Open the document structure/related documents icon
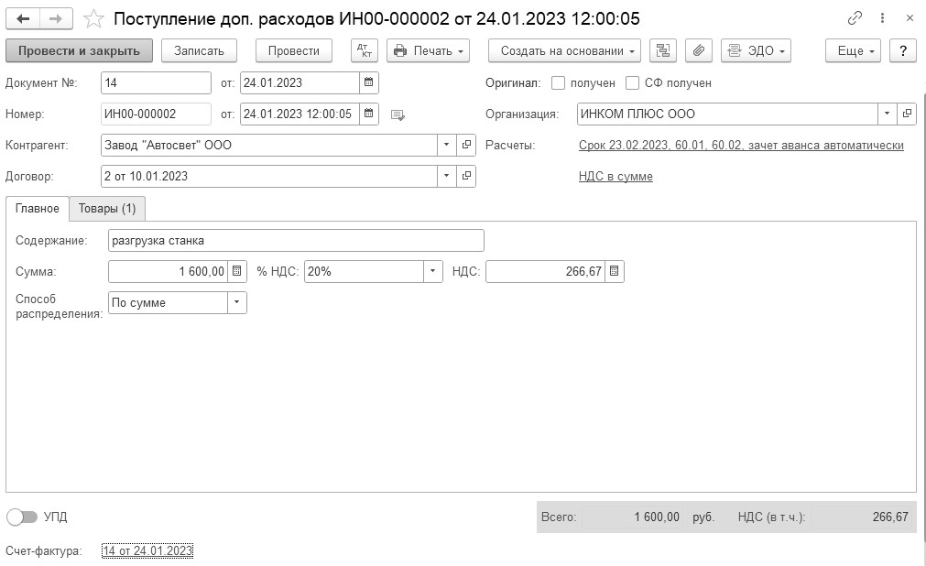926x566 pixels. coord(662,50)
